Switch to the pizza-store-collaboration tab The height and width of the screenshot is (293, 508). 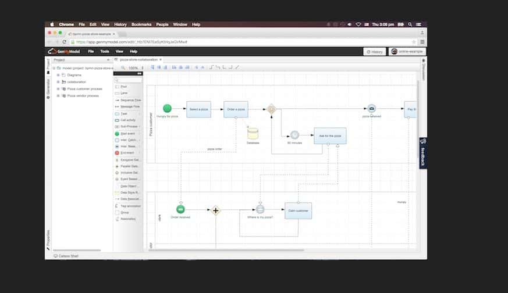point(137,59)
